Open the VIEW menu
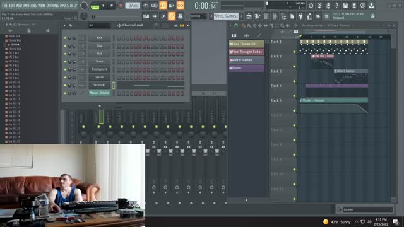Viewport: 404px width, 227px height. 42,5
